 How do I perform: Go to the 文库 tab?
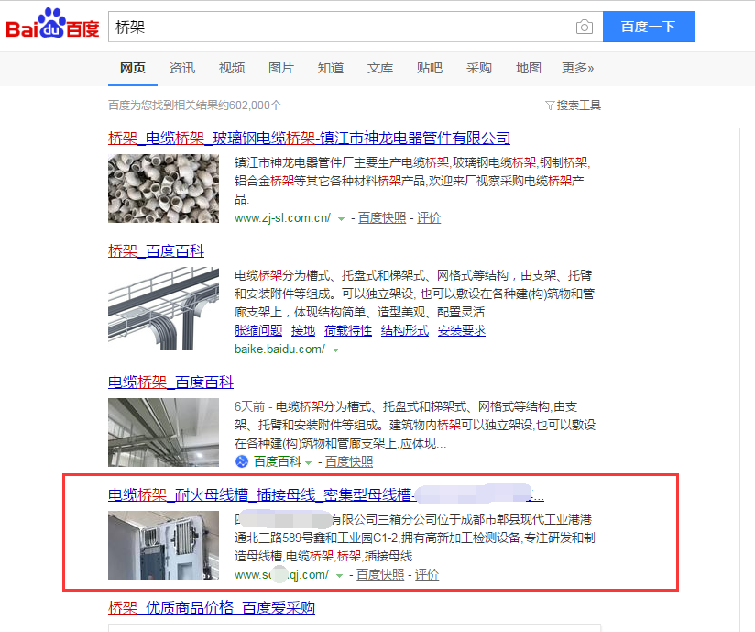point(380,68)
